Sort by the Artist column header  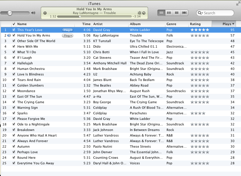click(110, 24)
